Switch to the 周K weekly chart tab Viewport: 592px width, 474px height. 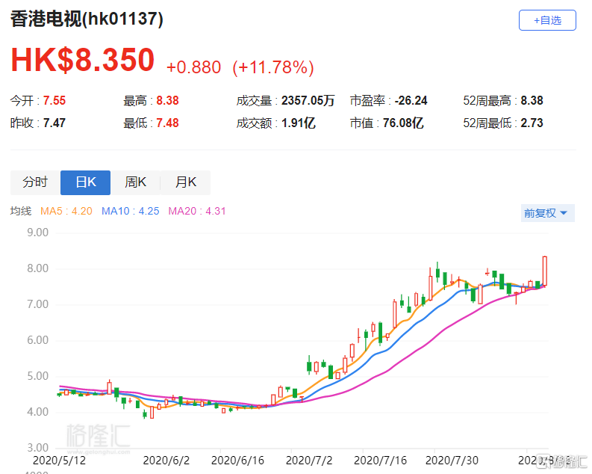click(x=135, y=182)
